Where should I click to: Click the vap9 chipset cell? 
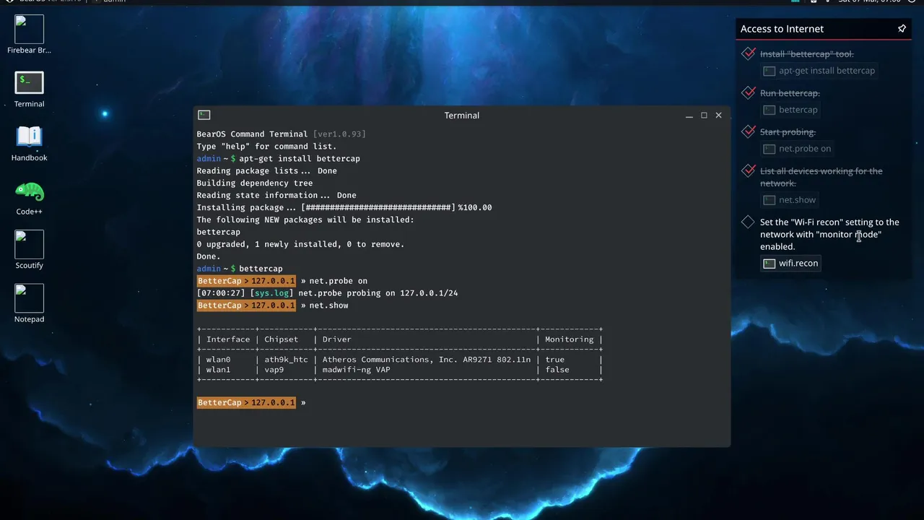click(274, 370)
